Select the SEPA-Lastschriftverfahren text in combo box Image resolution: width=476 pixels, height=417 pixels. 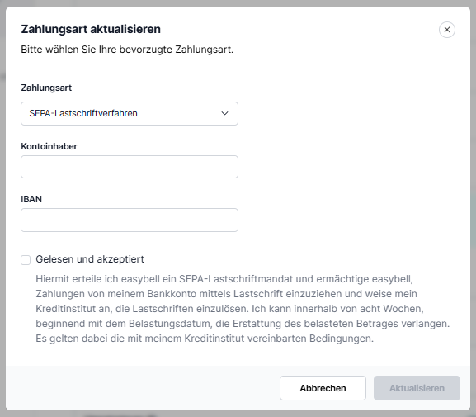pos(83,113)
